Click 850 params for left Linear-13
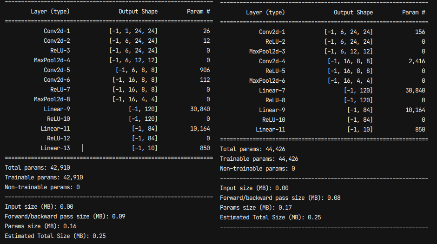The width and height of the screenshot is (437, 244). pyautogui.click(x=205, y=148)
